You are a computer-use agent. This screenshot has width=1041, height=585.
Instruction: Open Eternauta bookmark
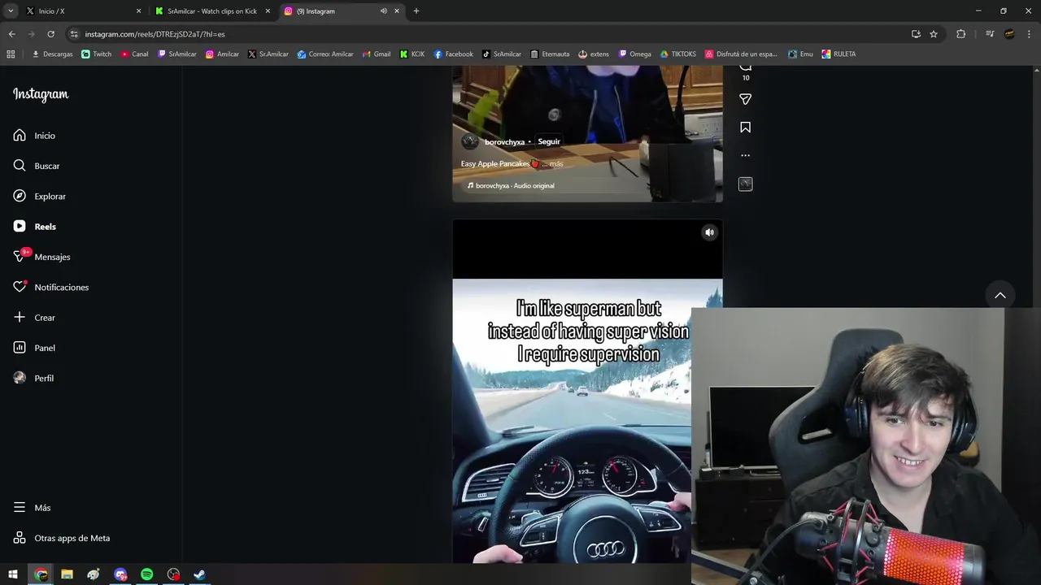[x=550, y=54]
